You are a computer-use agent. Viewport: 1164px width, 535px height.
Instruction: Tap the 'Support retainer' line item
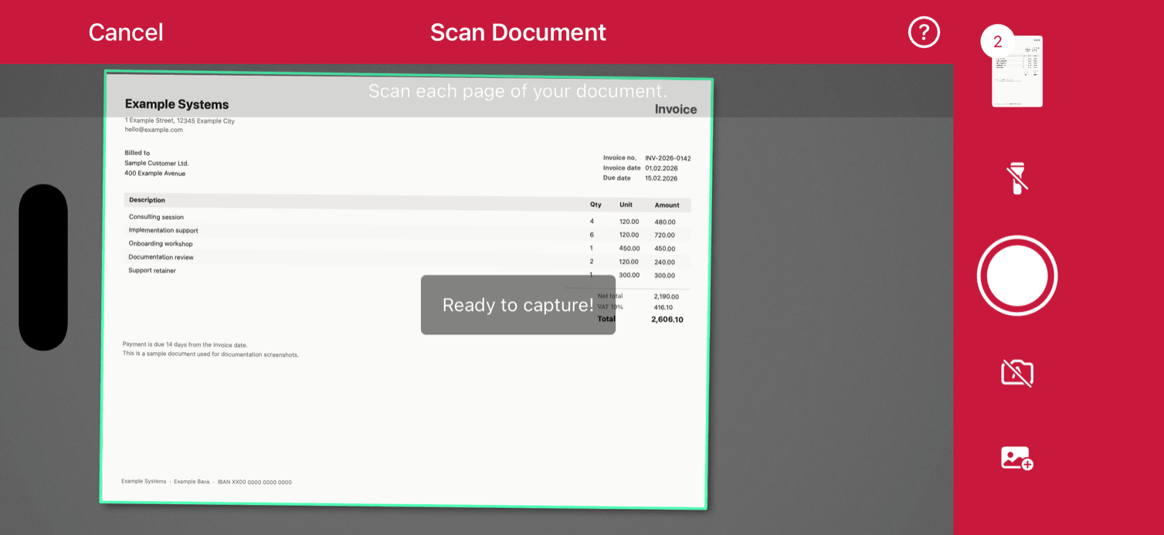[152, 270]
